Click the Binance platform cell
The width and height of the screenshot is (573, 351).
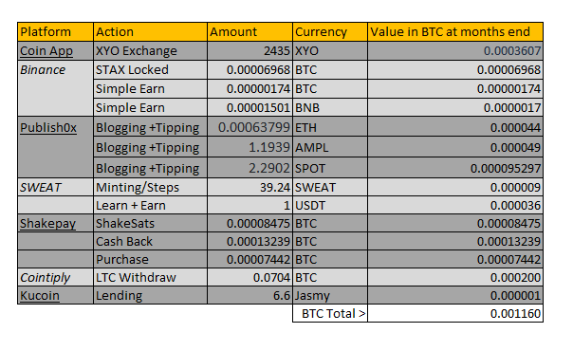pyautogui.click(x=56, y=88)
